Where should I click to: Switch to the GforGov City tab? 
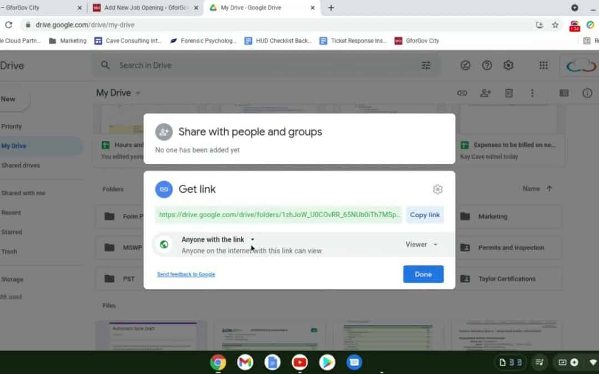[x=40, y=8]
